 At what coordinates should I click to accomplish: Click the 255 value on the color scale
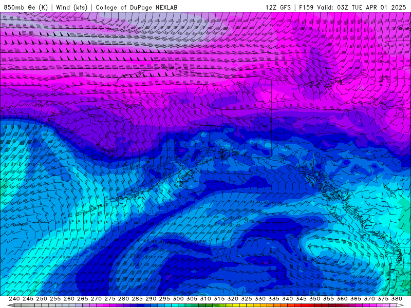(x=55, y=299)
